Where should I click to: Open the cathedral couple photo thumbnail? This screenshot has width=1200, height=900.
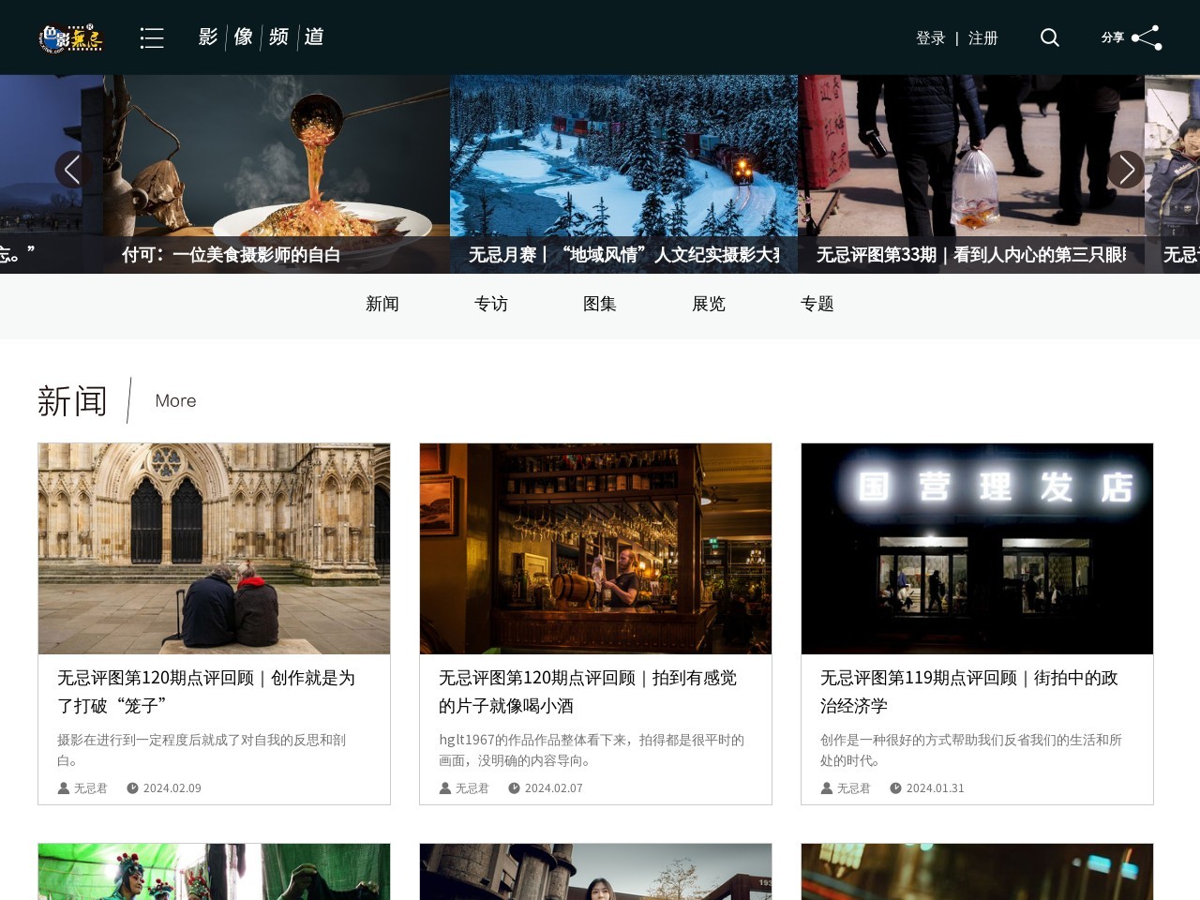pyautogui.click(x=214, y=548)
